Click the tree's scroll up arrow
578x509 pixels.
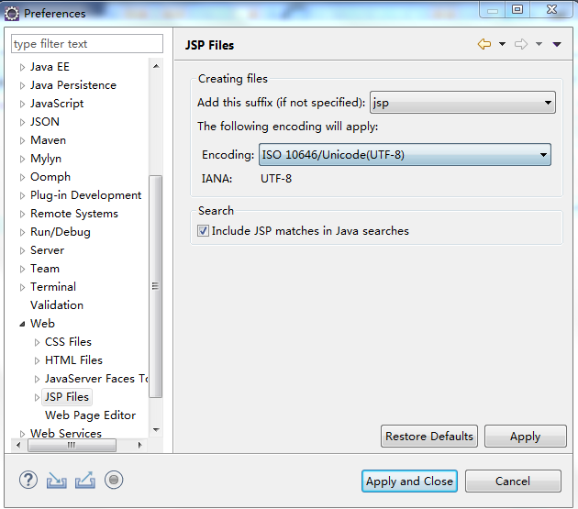[x=156, y=66]
